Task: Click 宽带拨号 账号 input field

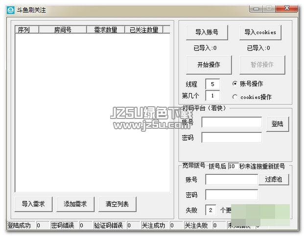Action: [232, 179]
